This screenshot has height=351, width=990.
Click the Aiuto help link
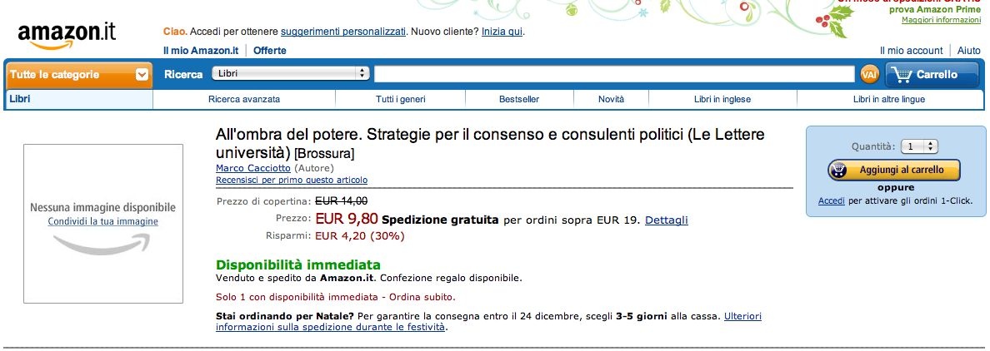click(968, 51)
